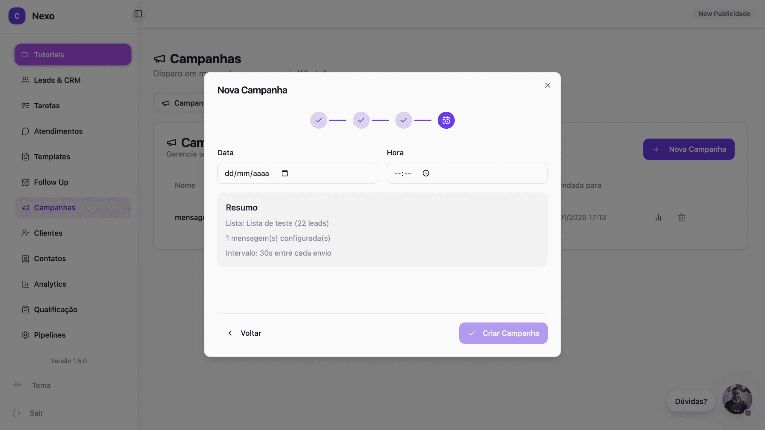This screenshot has width=765, height=430.
Task: Delete the campaign with trash icon
Action: 681,217
